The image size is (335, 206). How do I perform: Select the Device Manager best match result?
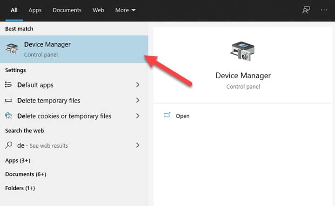coord(74,49)
